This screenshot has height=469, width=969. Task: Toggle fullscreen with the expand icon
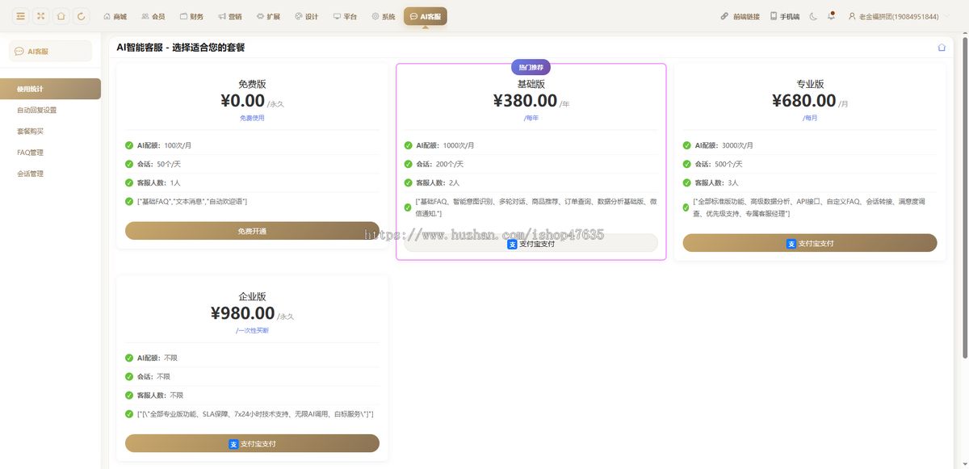click(40, 16)
